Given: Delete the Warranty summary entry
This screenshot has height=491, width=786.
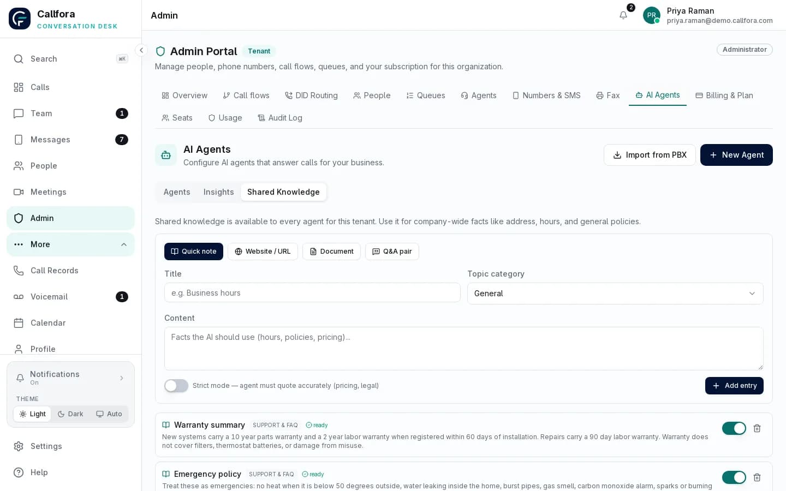Looking at the screenshot, I should (757, 428).
